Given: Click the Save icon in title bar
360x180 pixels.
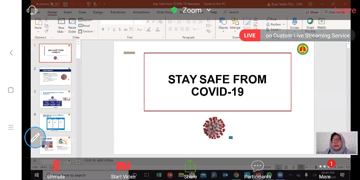Looking at the screenshot, I should pyautogui.click(x=65, y=4).
